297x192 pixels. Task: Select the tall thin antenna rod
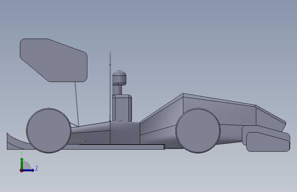click(110, 86)
